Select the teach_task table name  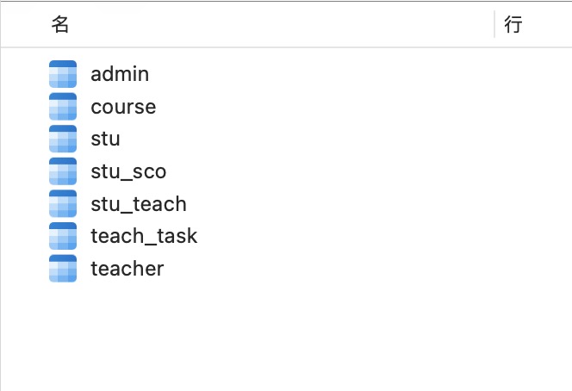(x=144, y=236)
